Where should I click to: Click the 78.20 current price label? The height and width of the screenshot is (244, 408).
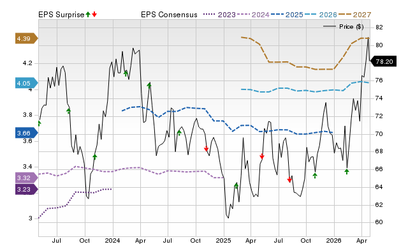pyautogui.click(x=383, y=61)
